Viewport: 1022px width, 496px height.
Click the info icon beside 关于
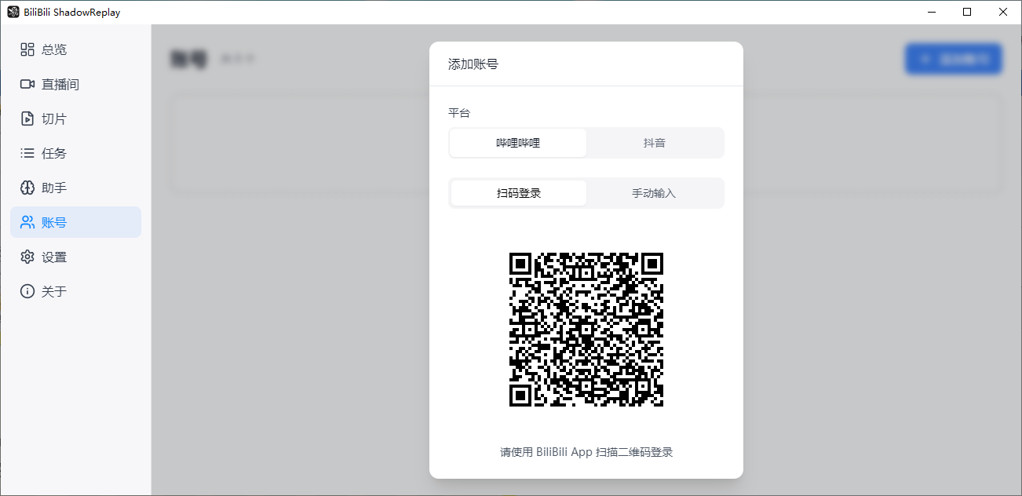coord(26,291)
